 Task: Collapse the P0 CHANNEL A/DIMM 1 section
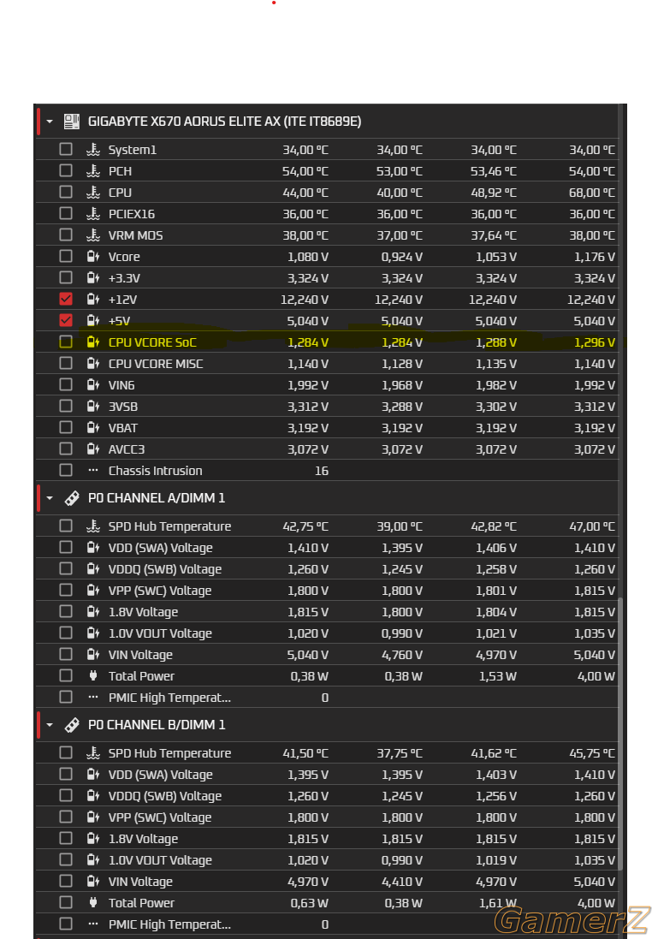[x=50, y=498]
